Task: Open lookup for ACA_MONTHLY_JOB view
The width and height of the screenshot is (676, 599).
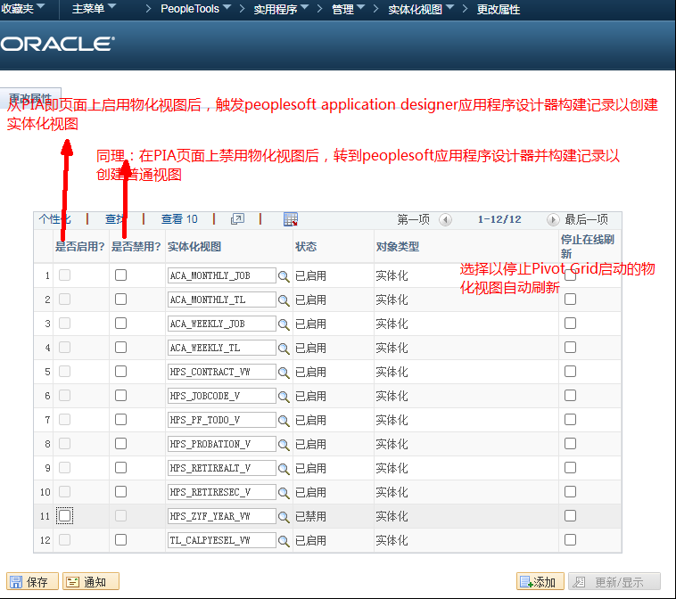Action: point(284,276)
